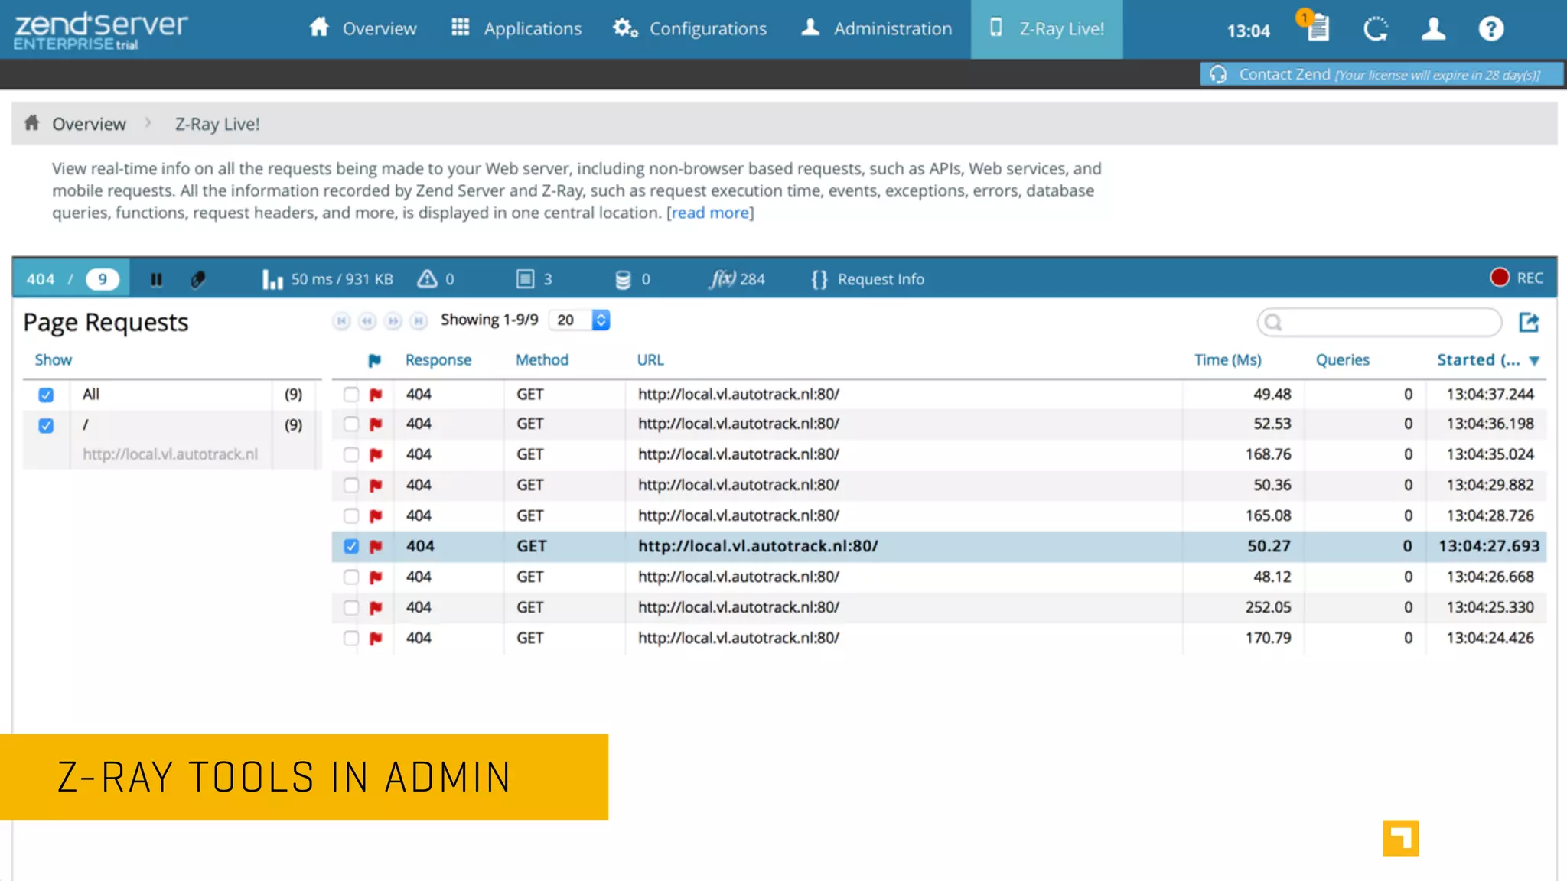Click the export requests icon
This screenshot has height=881, width=1567.
1529,323
